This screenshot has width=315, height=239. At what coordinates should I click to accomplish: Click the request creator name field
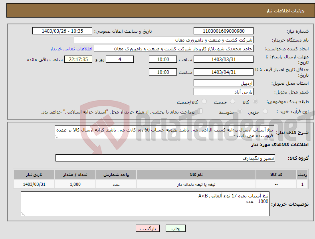[x=174, y=48]
